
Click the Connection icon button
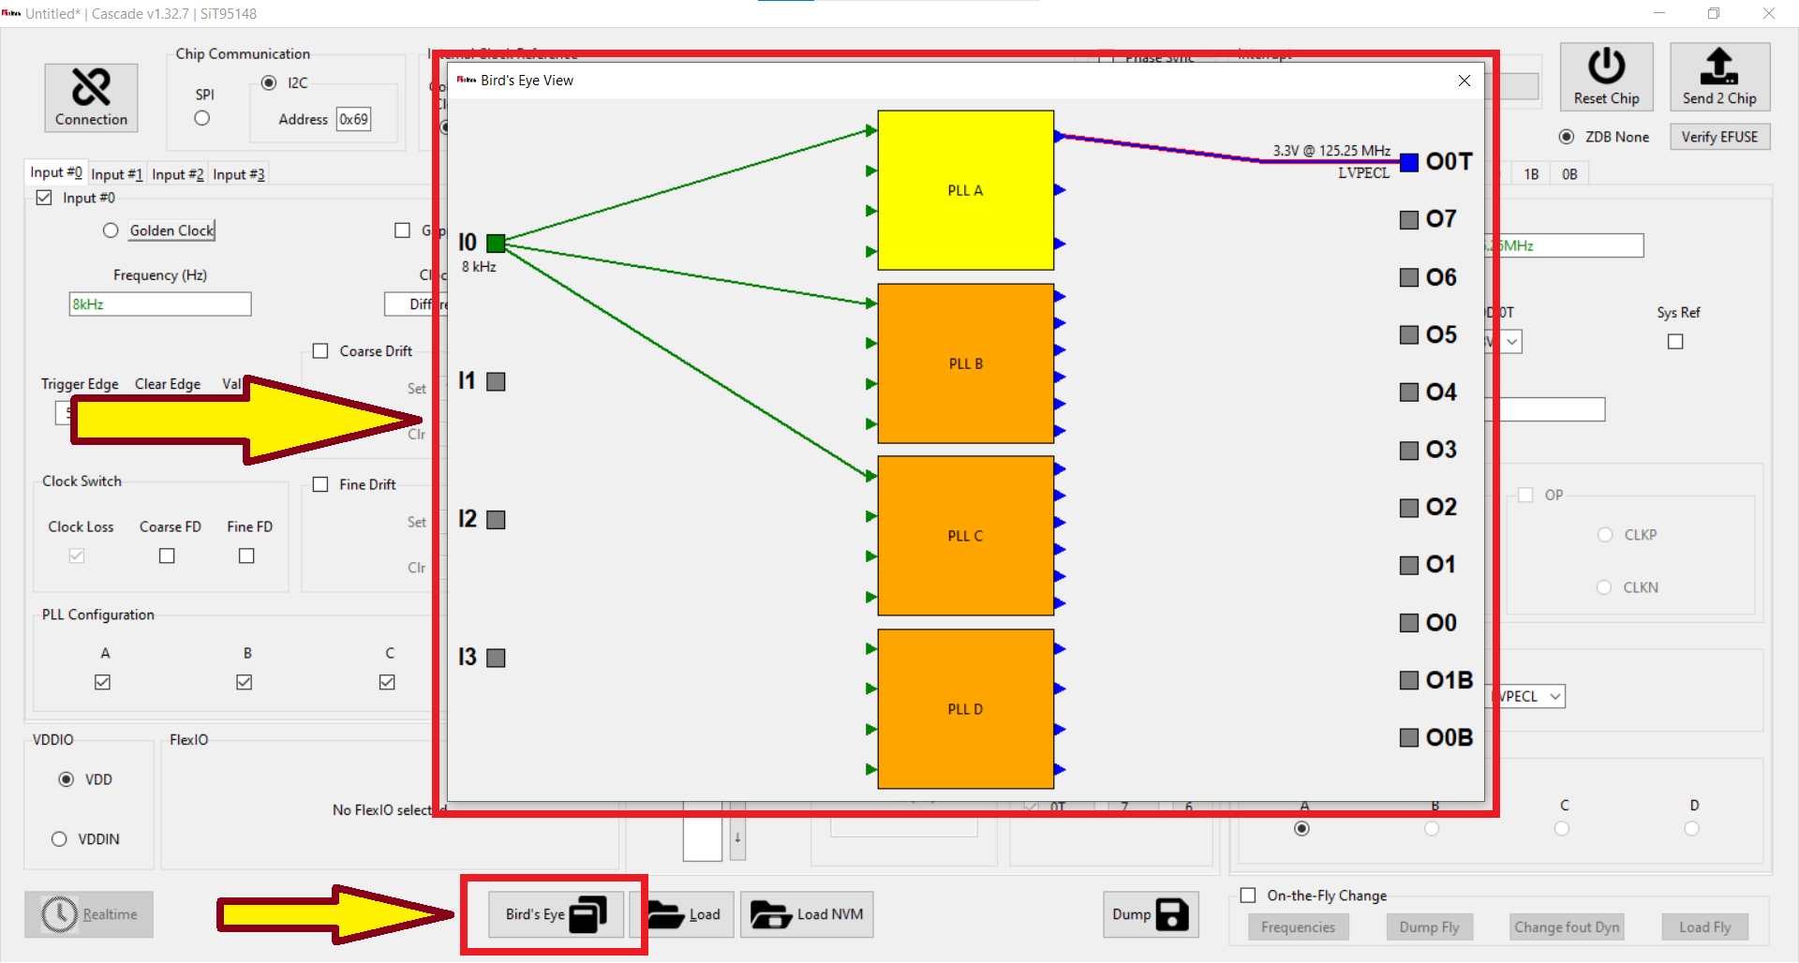pos(91,97)
